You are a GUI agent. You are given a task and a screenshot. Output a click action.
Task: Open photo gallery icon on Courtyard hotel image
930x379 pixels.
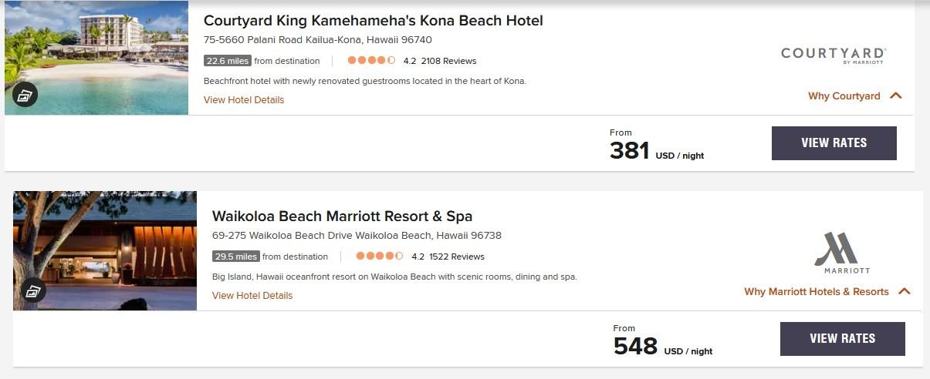click(25, 95)
